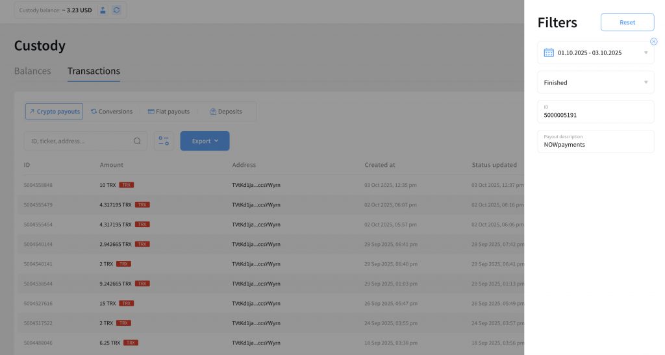Click the TRX badge on 10 TRX row
This screenshot has width=665, height=355.
[127, 185]
